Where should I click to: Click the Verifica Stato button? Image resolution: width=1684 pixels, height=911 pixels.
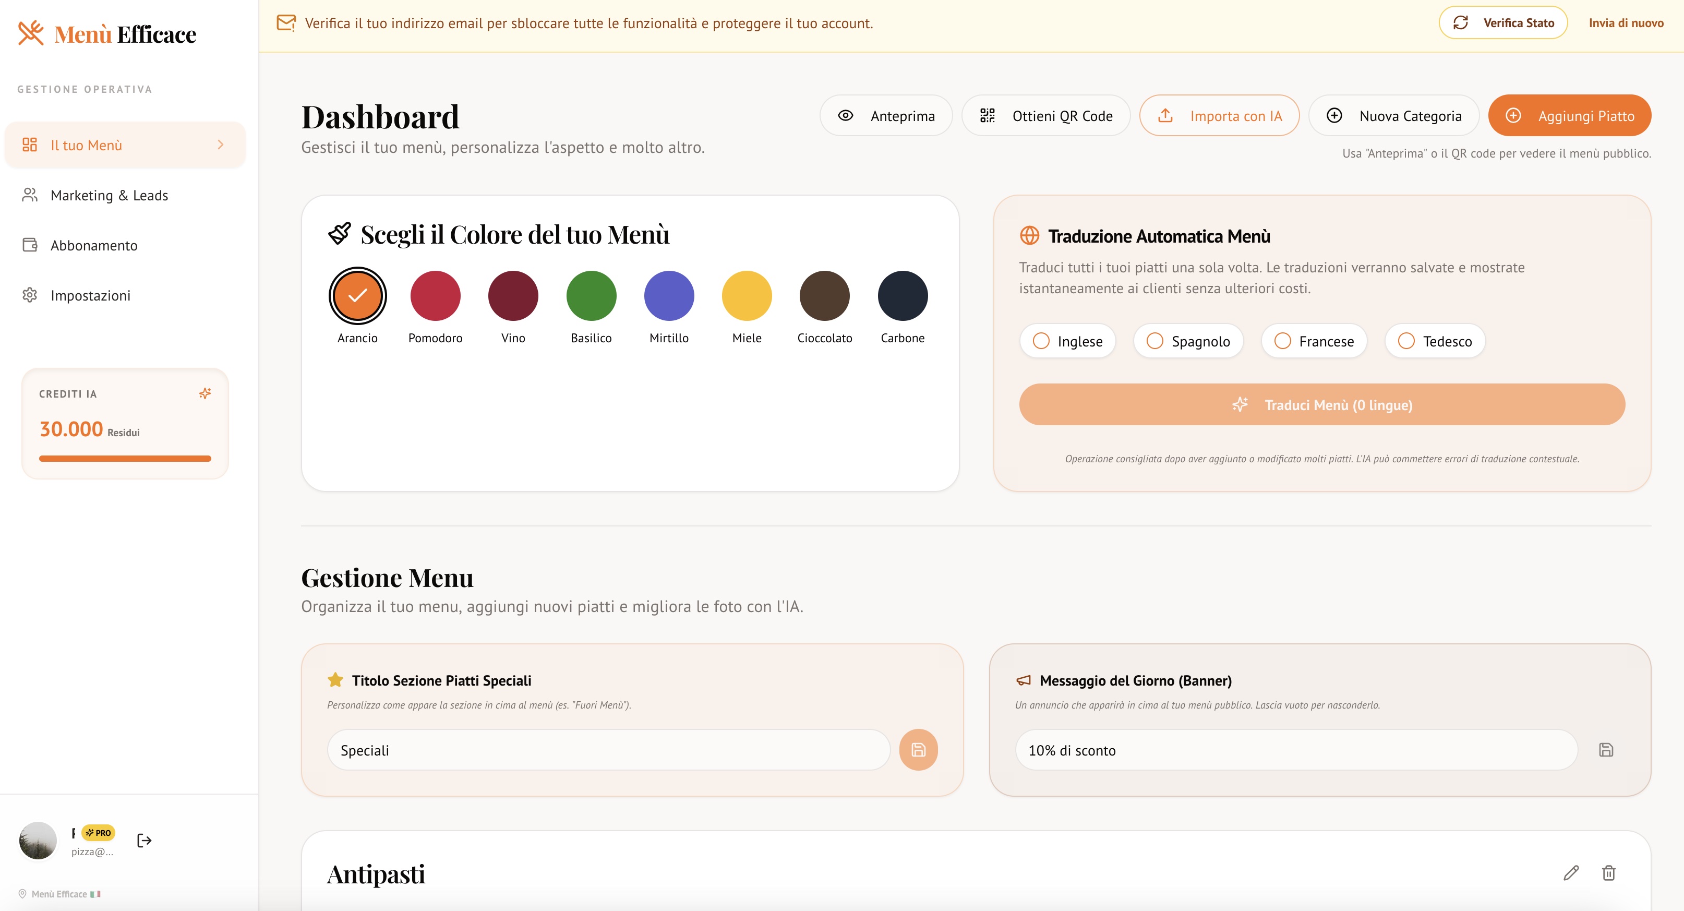(1503, 22)
